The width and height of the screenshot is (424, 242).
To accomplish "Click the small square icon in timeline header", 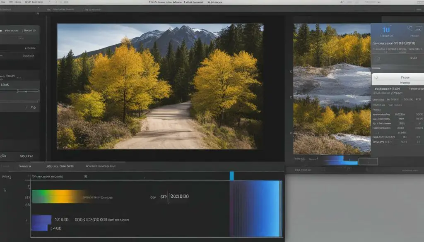I will point(86,176).
